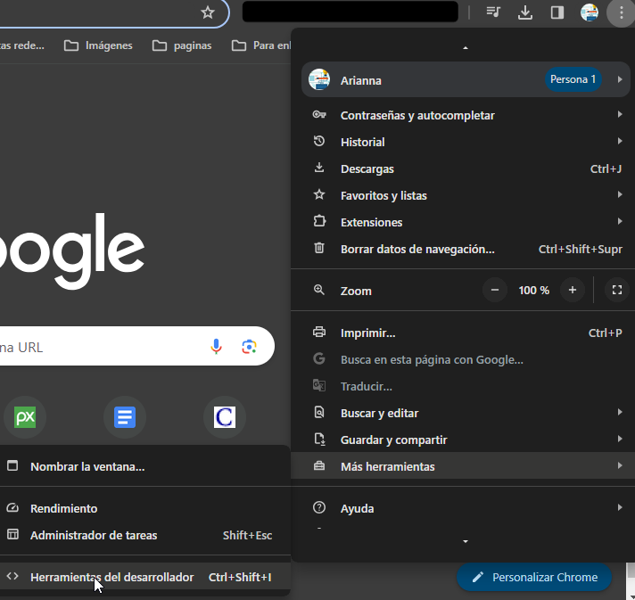Decrease zoom with the minus button
Image resolution: width=635 pixels, height=600 pixels.
pyautogui.click(x=494, y=290)
